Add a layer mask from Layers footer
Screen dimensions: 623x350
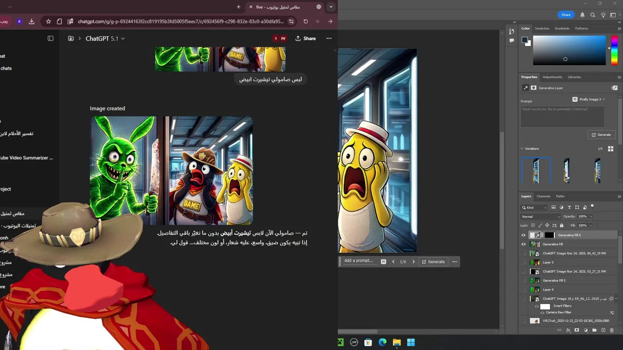[x=577, y=331]
